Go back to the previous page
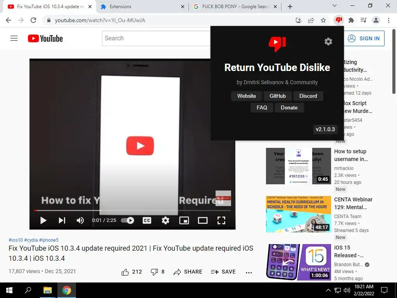This screenshot has height=298, width=397. 9,20
